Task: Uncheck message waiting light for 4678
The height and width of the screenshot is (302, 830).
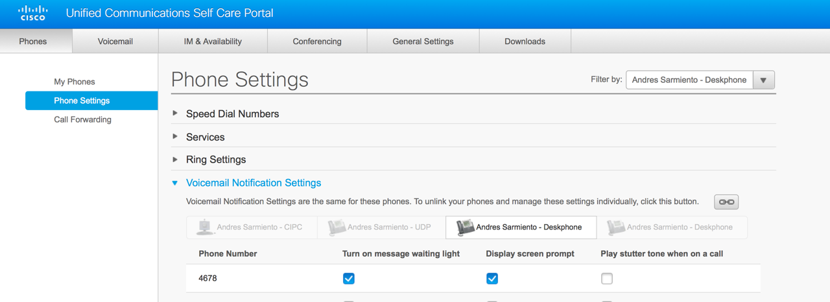Action: coord(349,279)
